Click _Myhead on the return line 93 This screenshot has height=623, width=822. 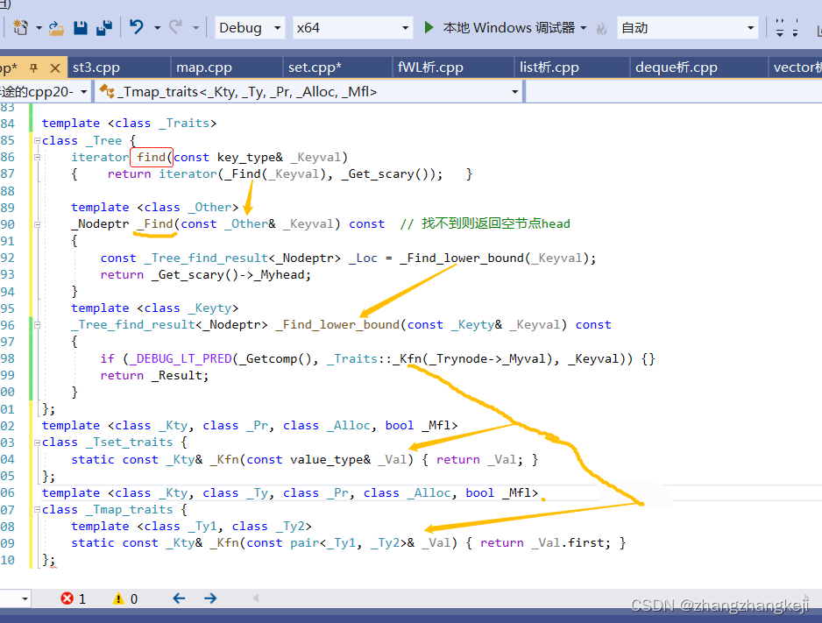[x=279, y=274]
